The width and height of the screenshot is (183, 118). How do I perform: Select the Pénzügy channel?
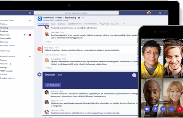(3, 67)
